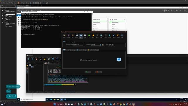Viewport: 188px width, 106px height.
Task: Click Manageability under Local Server tile
Action: click(x=97, y=22)
